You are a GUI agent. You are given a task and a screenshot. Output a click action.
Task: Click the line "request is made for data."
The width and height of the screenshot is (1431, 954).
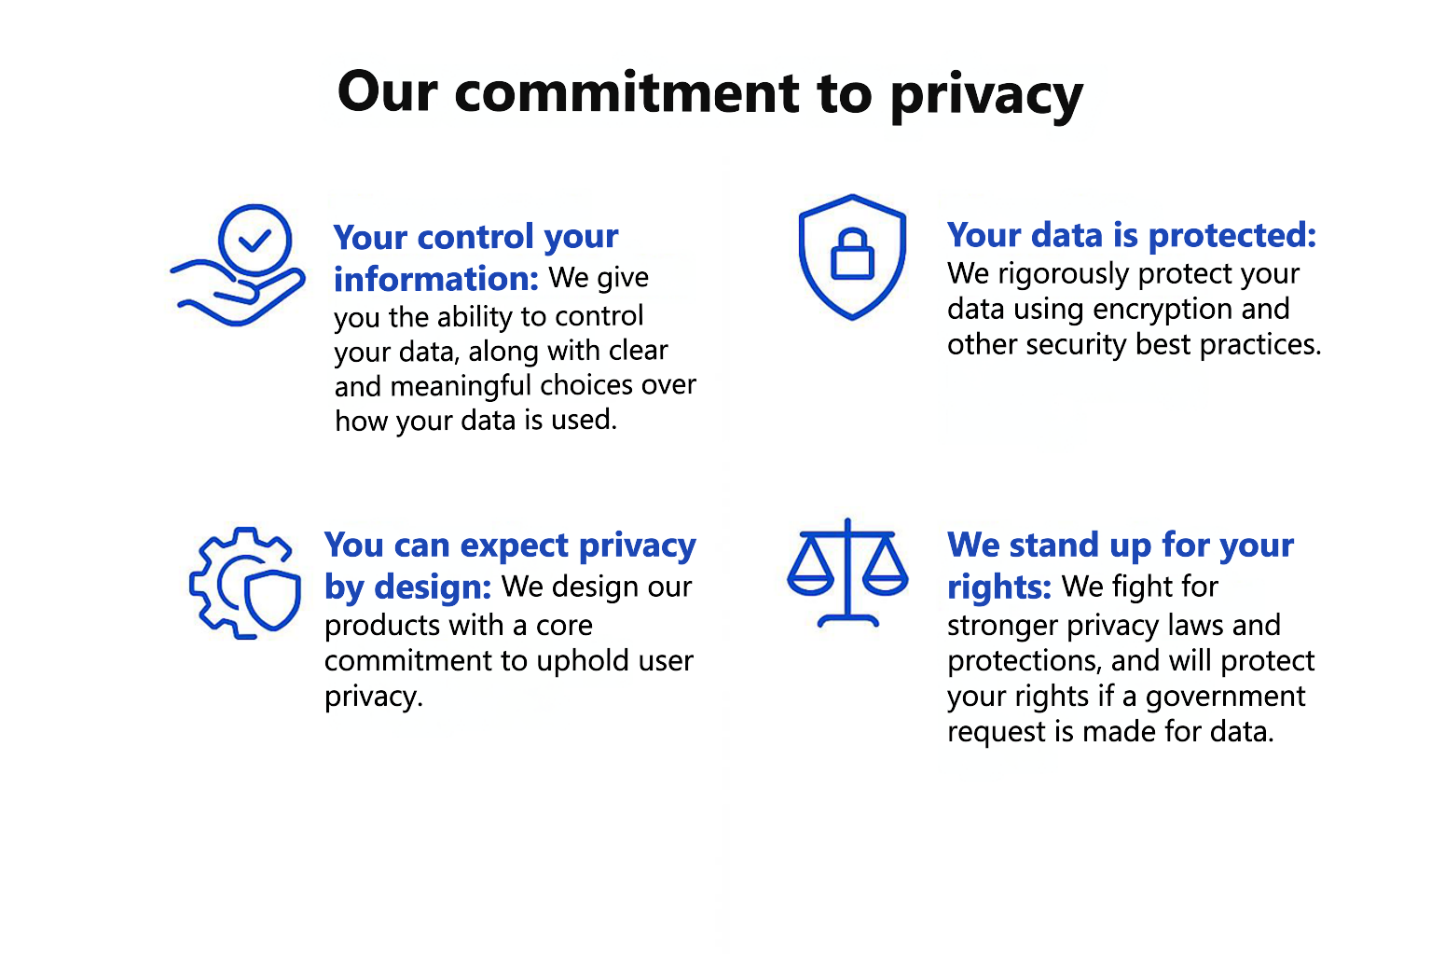[x=1110, y=732]
